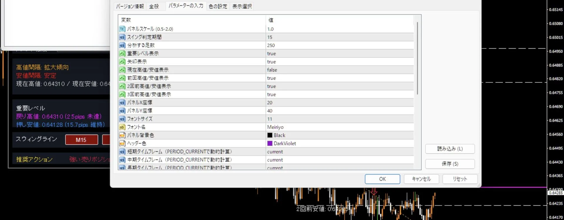Toggle the 3回前高値/安値表示 true value
Image resolution: width=564 pixels, height=220 pixels.
point(271,94)
